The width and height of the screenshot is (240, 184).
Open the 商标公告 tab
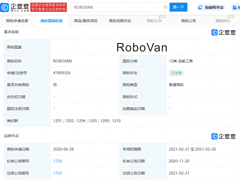pyautogui.click(x=189, y=21)
